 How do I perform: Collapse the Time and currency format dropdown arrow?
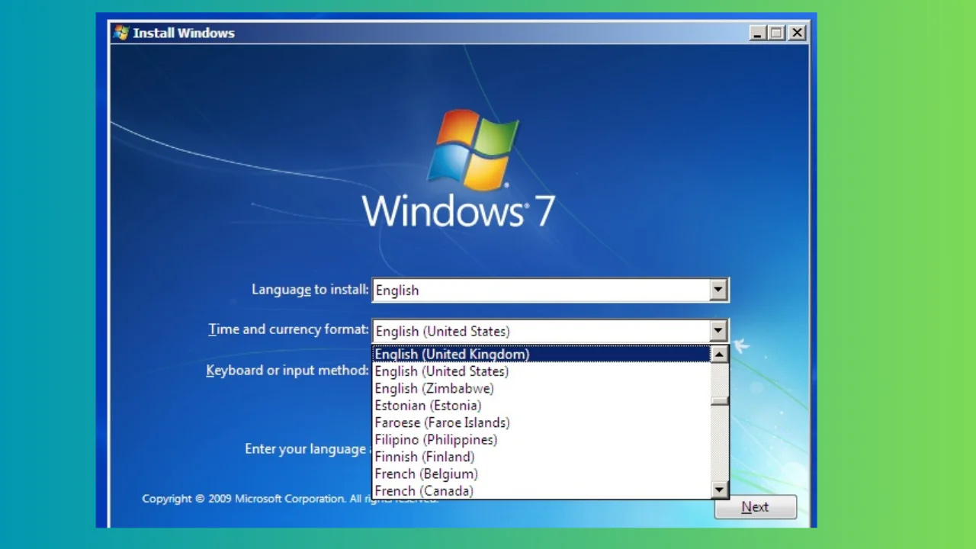718,331
